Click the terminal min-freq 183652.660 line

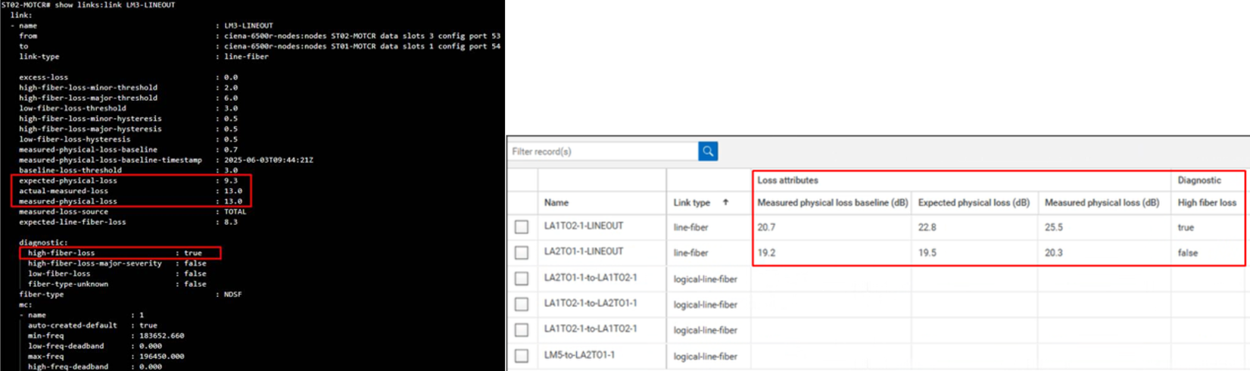click(105, 335)
